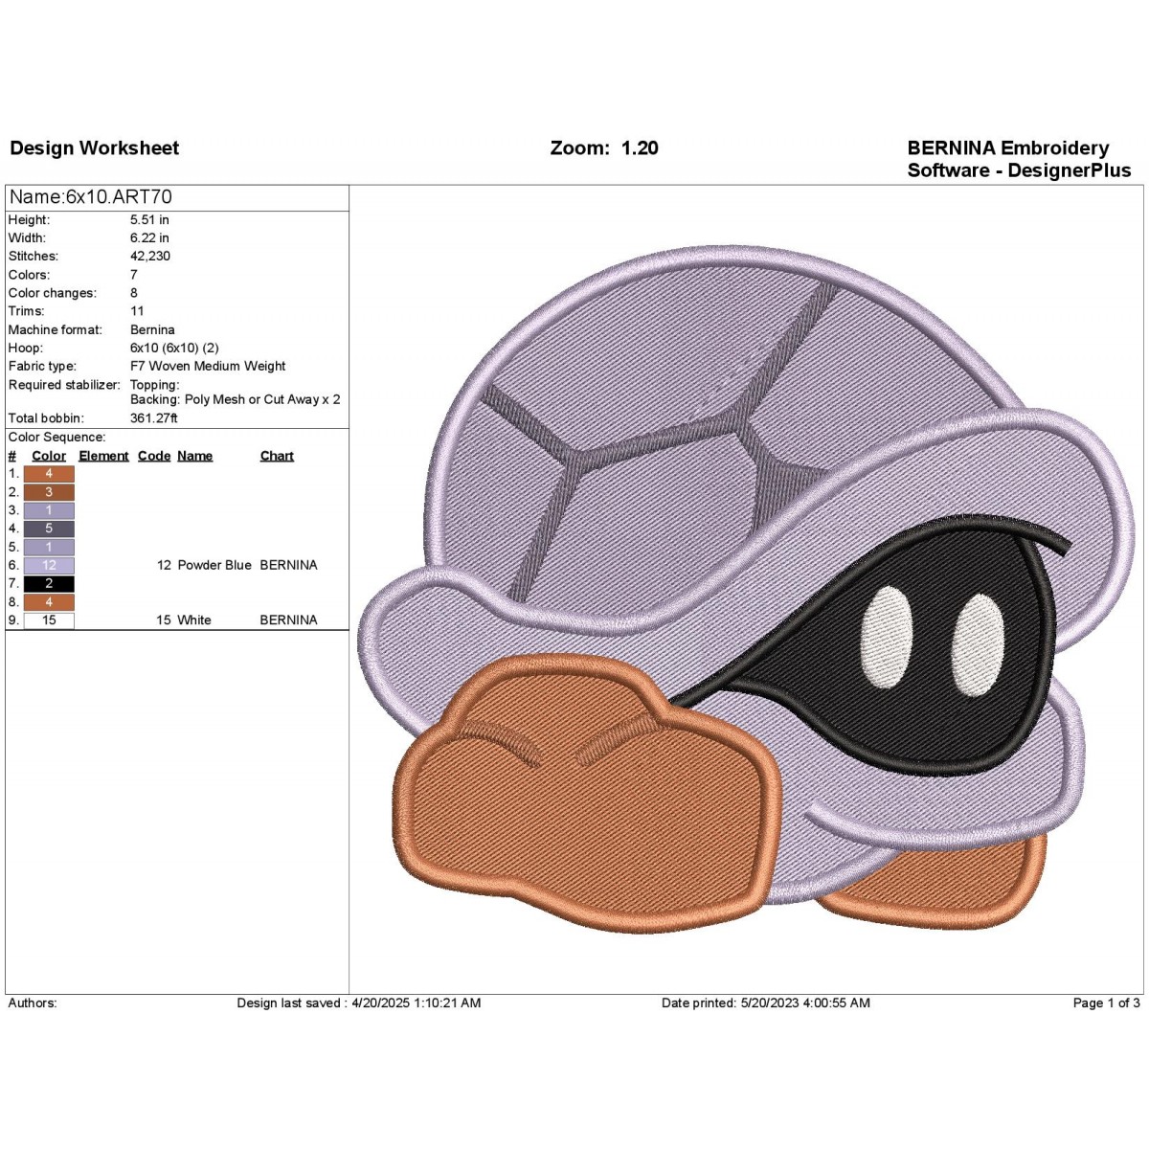The image size is (1149, 1149).
Task: Select the Powder Blue thread name
Action: click(214, 565)
